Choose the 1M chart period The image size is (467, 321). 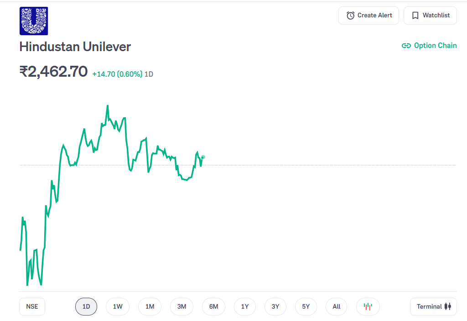150,306
